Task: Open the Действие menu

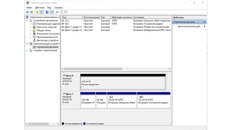Action: (x=39, y=7)
